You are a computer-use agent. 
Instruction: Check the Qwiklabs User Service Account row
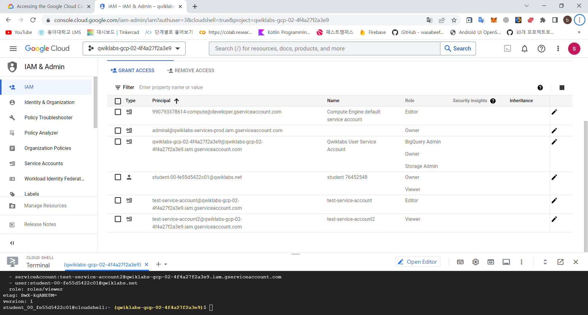point(118,142)
